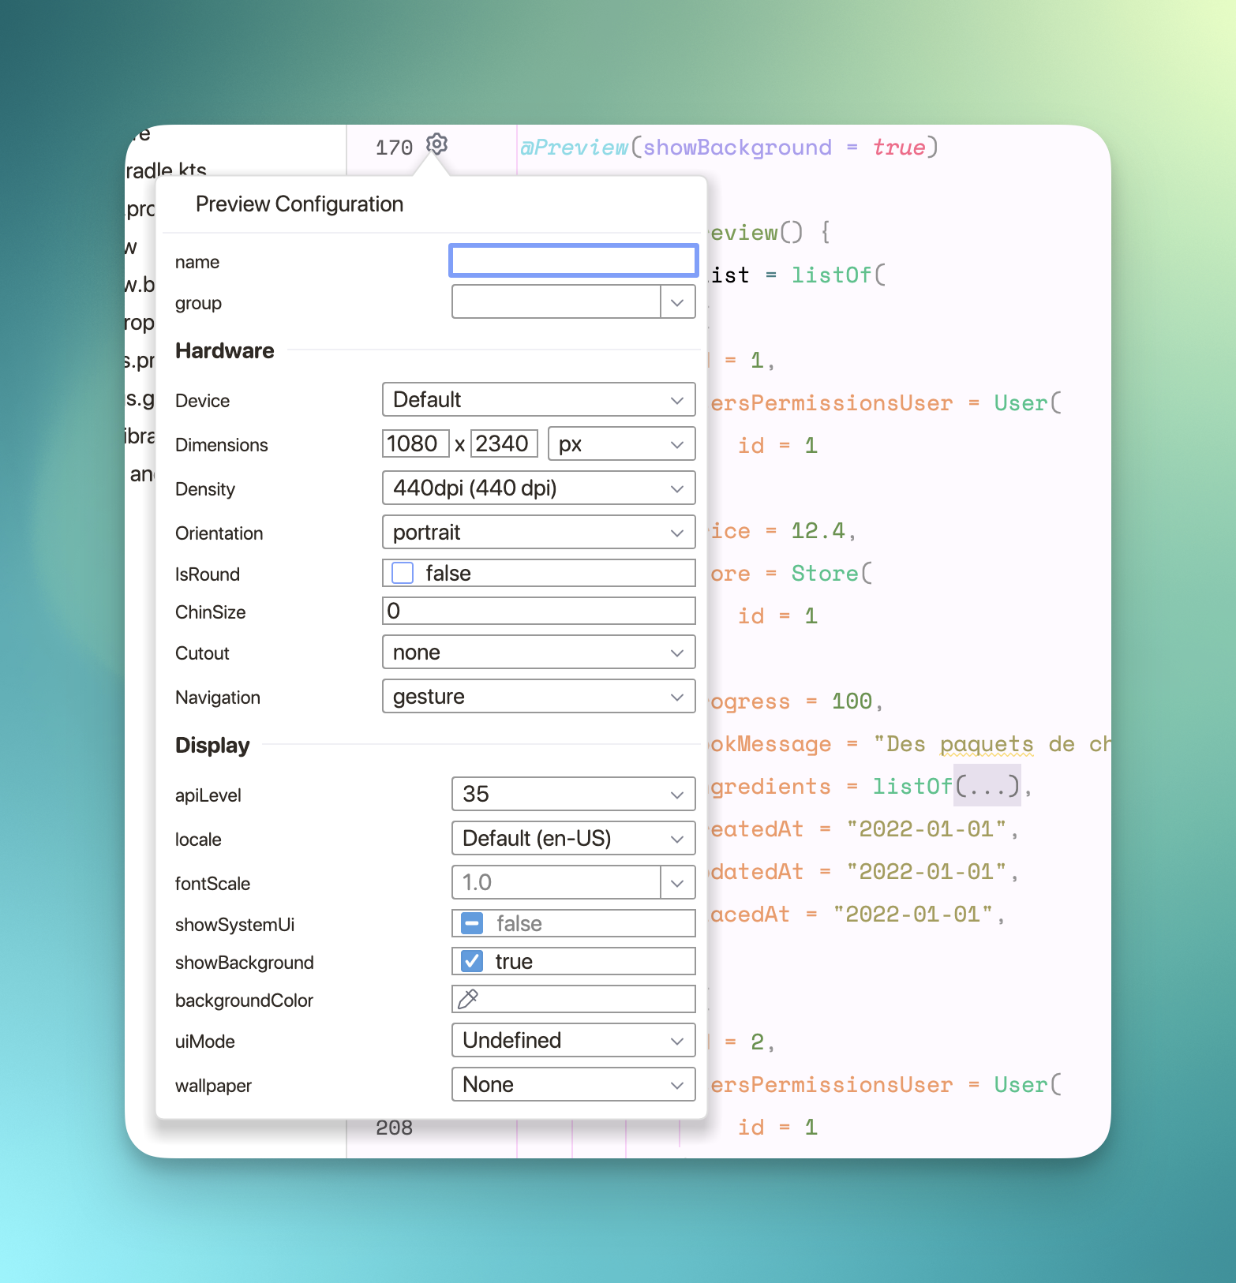Open the apiLevel dropdown showing 35
Viewport: 1236px width, 1283px height.
572,794
